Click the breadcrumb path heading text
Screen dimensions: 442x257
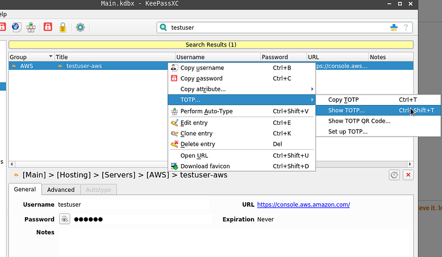point(125,175)
